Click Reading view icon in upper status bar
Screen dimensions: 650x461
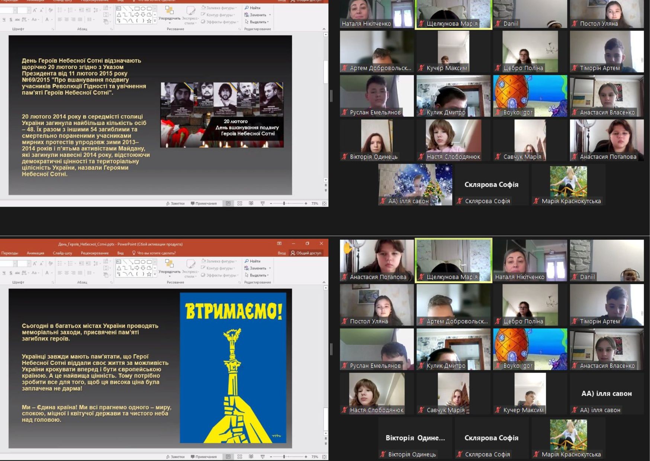tap(251, 203)
